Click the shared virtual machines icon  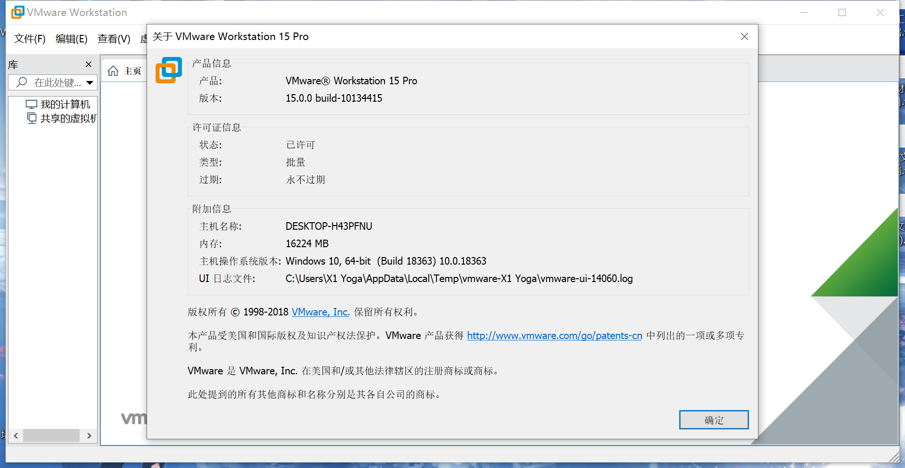pos(32,118)
